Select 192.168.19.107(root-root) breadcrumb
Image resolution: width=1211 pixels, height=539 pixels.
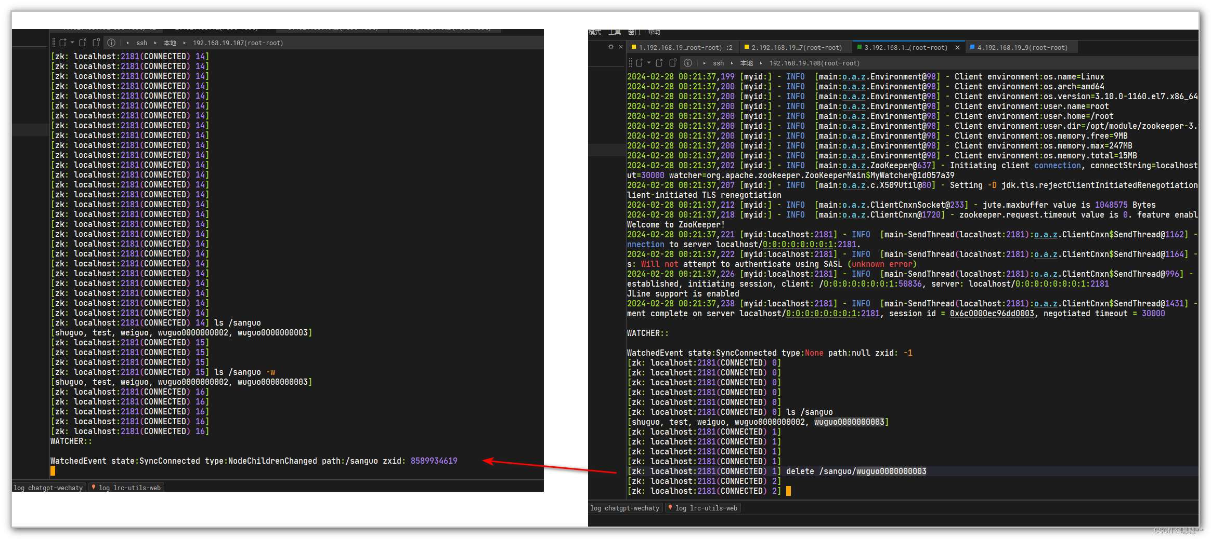coord(238,43)
